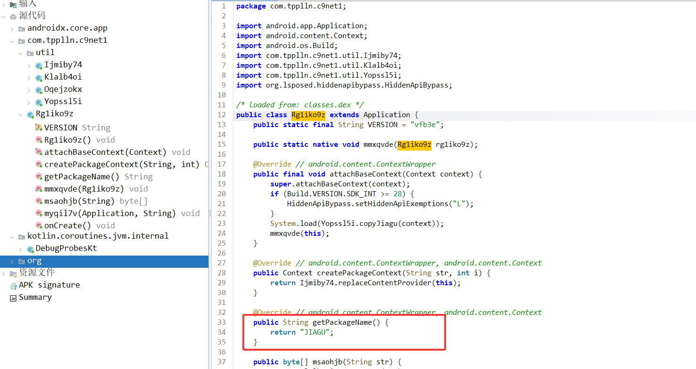Click the VERSION field icon

(x=39, y=128)
